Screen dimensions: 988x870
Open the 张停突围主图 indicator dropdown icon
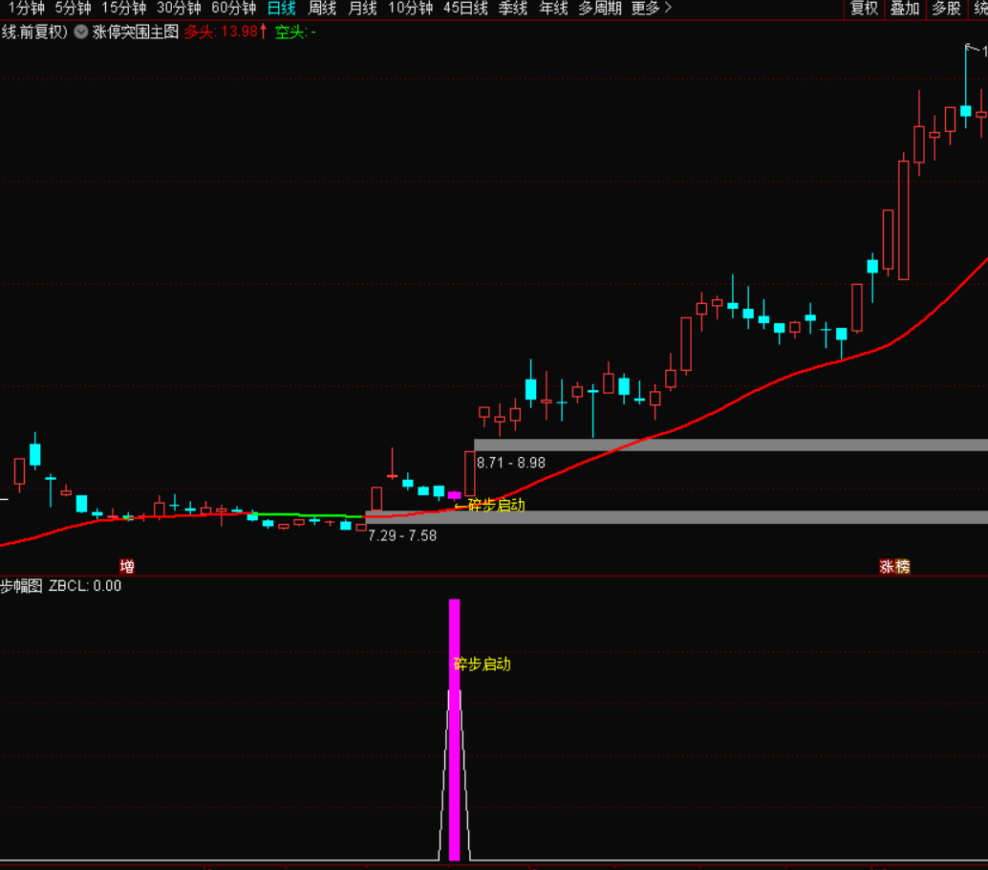point(80,32)
